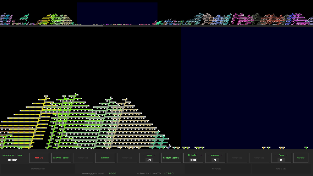Select the Night value 330
Viewport: 313px width, 176px height.
pos(193,160)
